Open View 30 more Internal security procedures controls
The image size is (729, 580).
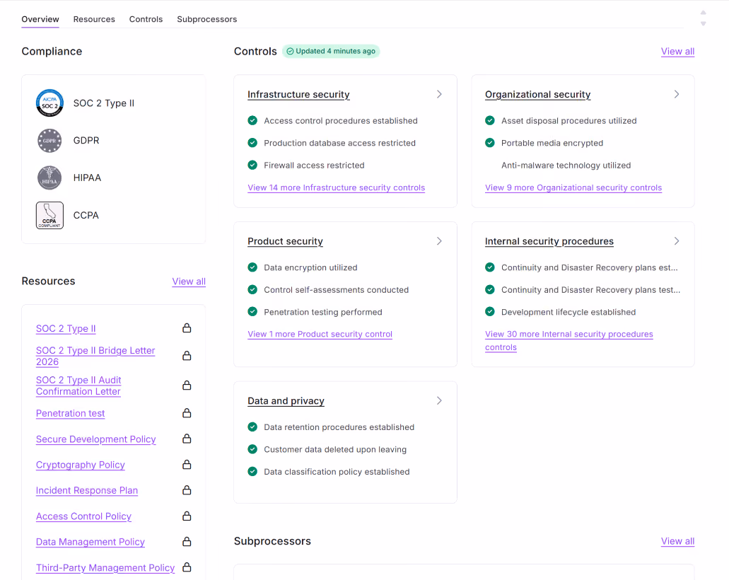click(x=568, y=340)
